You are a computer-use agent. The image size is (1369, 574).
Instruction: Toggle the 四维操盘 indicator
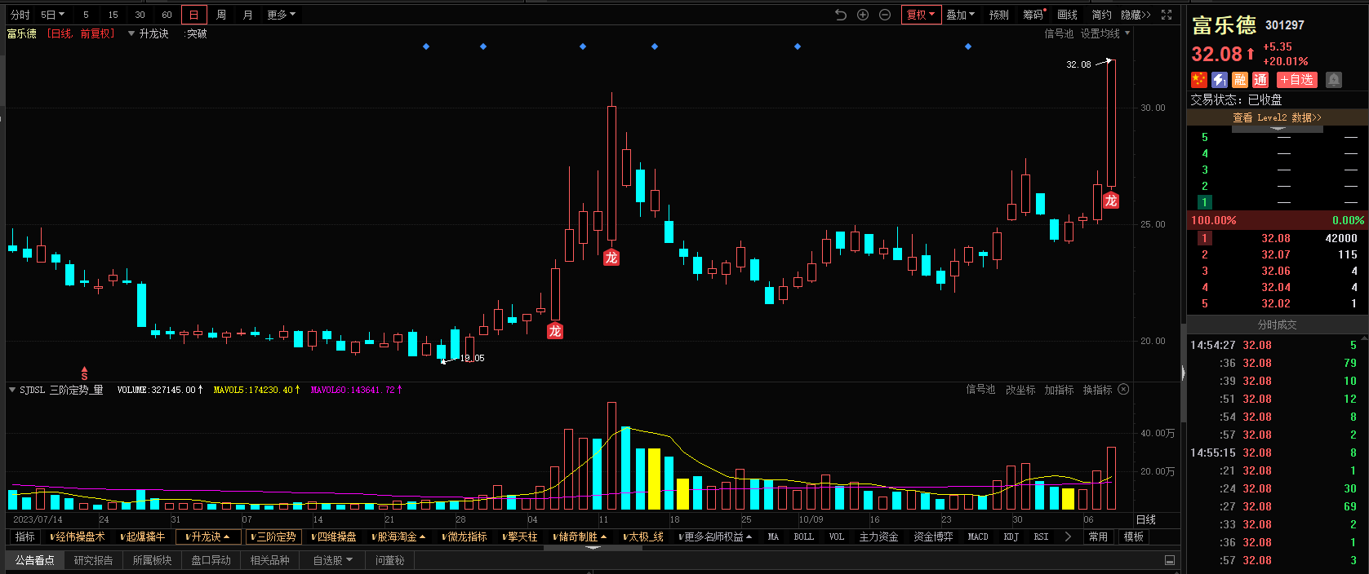click(334, 536)
